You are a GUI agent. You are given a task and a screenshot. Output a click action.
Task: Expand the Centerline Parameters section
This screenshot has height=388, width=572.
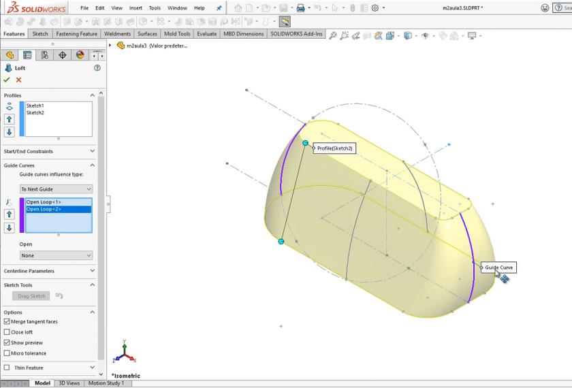point(48,271)
